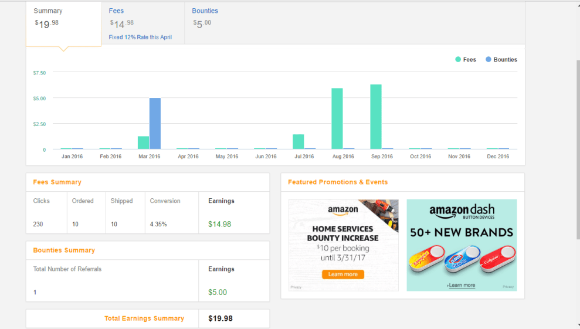
Task: Click the Dec 2016 axis label
Action: tap(498, 157)
